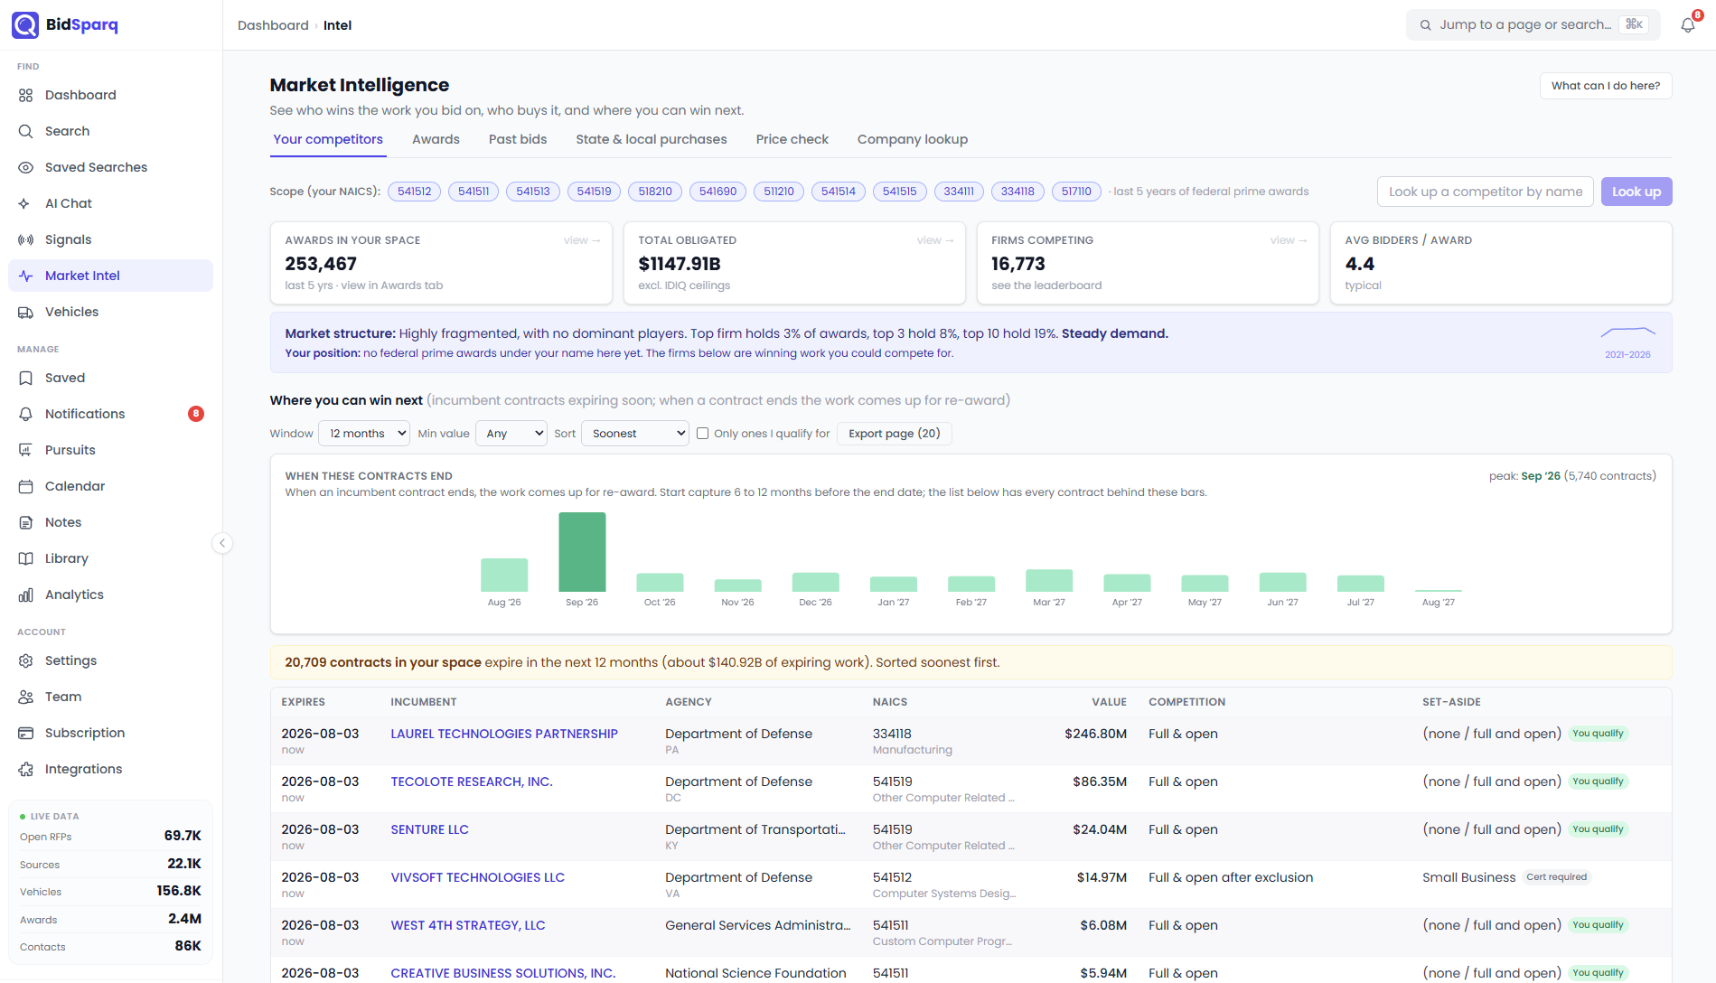1716x983 pixels.
Task: Open the Company lookup tab
Action: tap(913, 139)
